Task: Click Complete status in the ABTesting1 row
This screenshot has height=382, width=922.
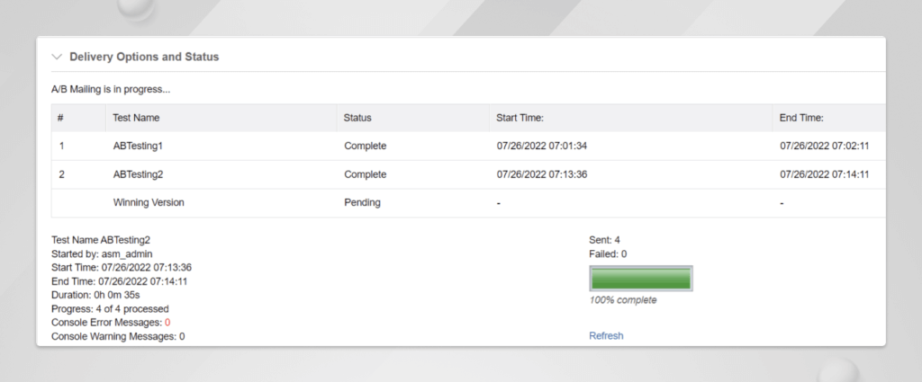Action: (365, 146)
